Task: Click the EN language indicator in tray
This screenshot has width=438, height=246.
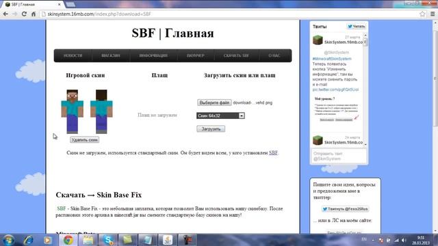Action: coord(364,239)
